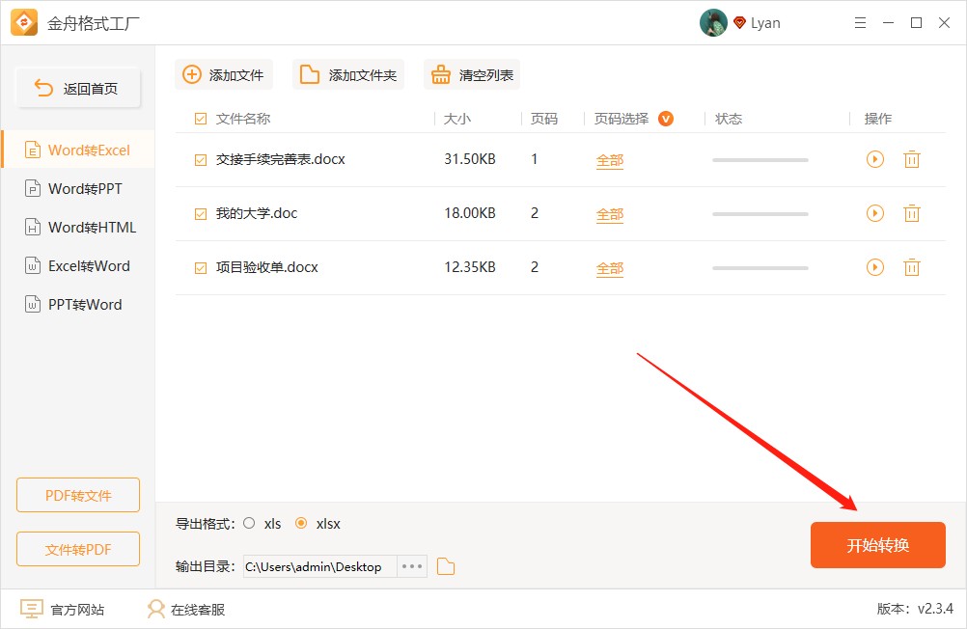This screenshot has width=967, height=629.
Task: Toggle the select-all checkbox in the header
Action: tap(200, 118)
